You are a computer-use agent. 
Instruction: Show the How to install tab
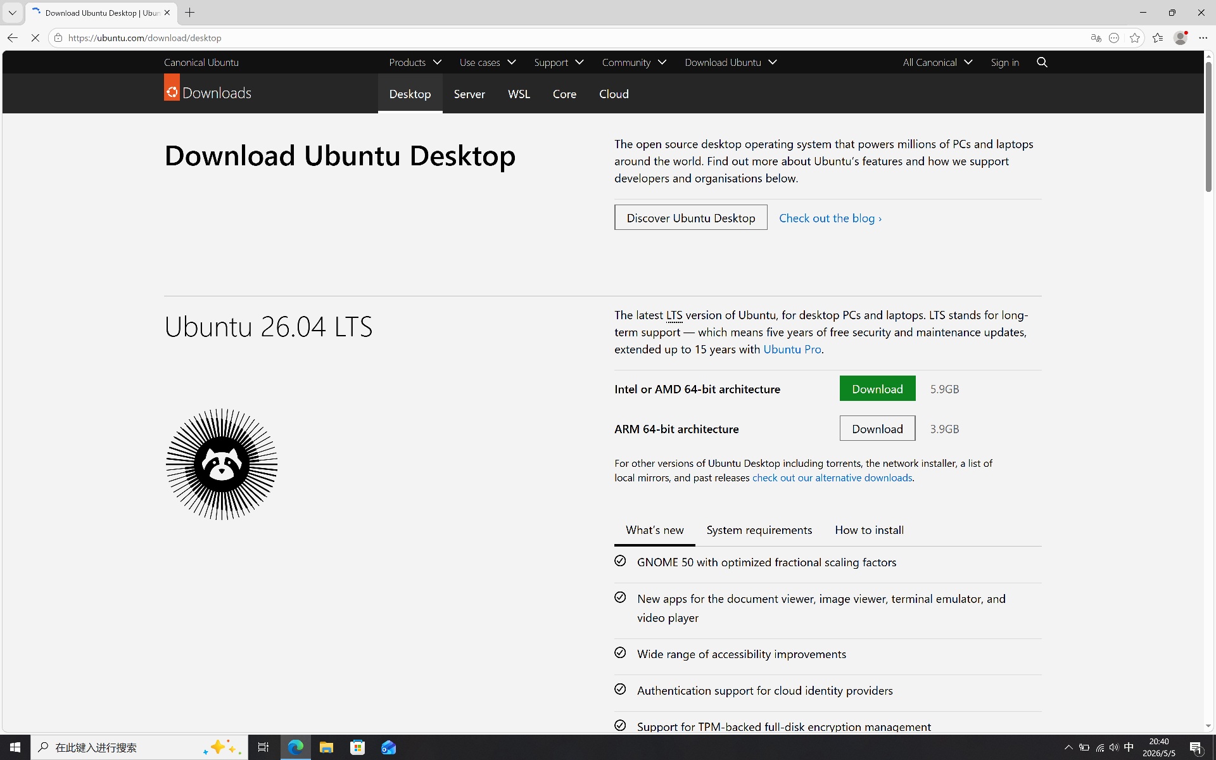pyautogui.click(x=869, y=530)
